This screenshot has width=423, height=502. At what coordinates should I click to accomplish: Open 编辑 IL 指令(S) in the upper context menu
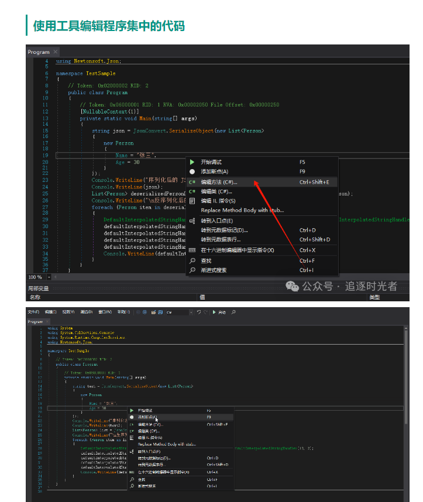(x=262, y=201)
